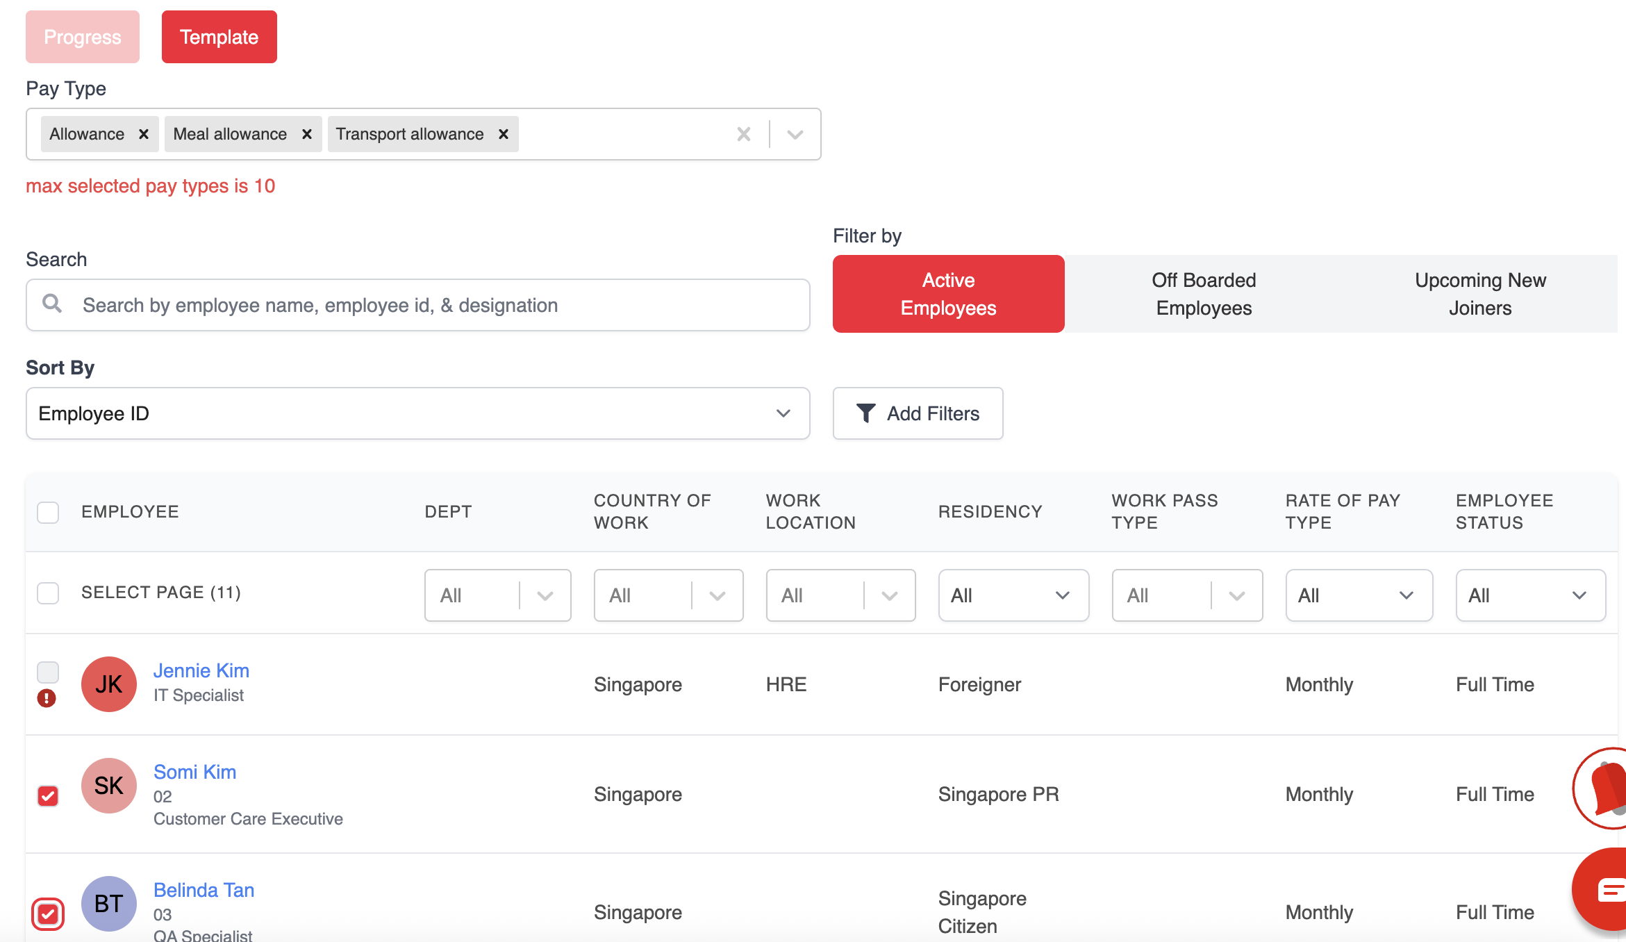Toggle the SELECT PAGE (11) checkbox
The image size is (1626, 942).
pos(48,593)
